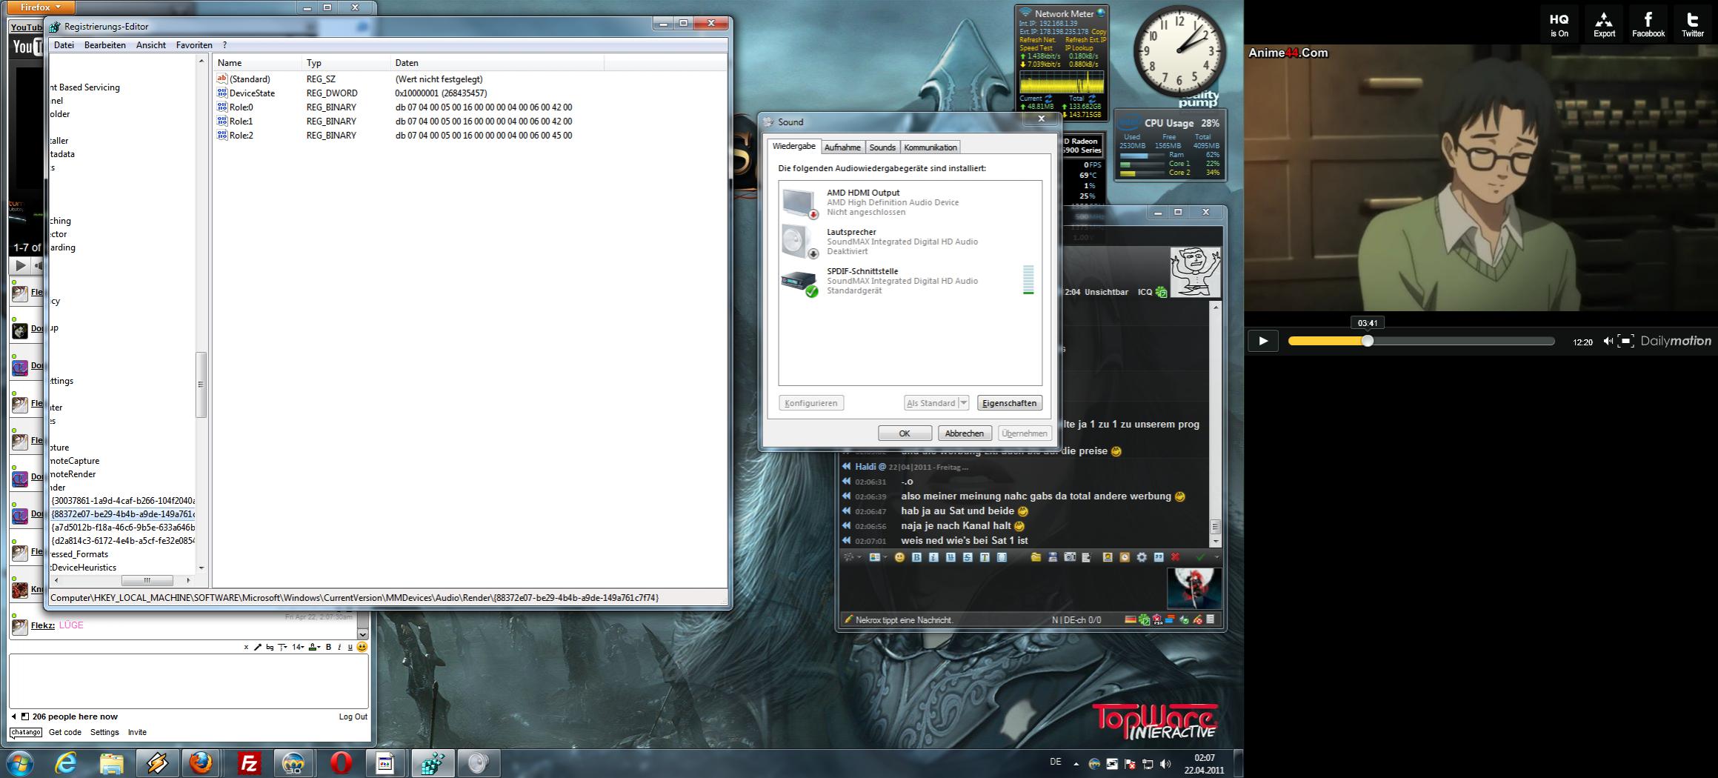This screenshot has height=778, width=1718.
Task: Click the German flag icon in ICQ status bar
Action: (1131, 619)
